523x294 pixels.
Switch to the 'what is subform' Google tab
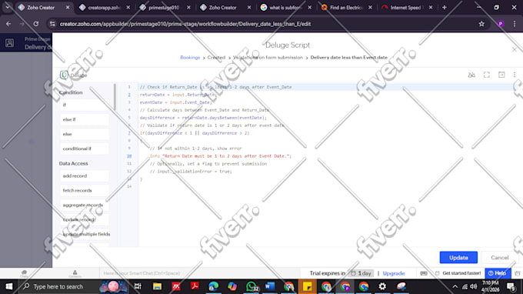tap(286, 8)
